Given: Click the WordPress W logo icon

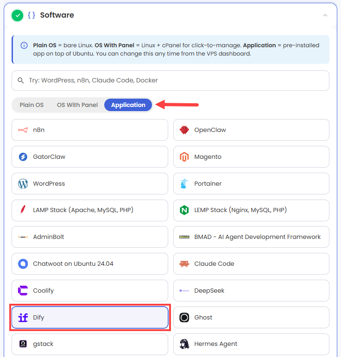Looking at the screenshot, I should pos(23,183).
